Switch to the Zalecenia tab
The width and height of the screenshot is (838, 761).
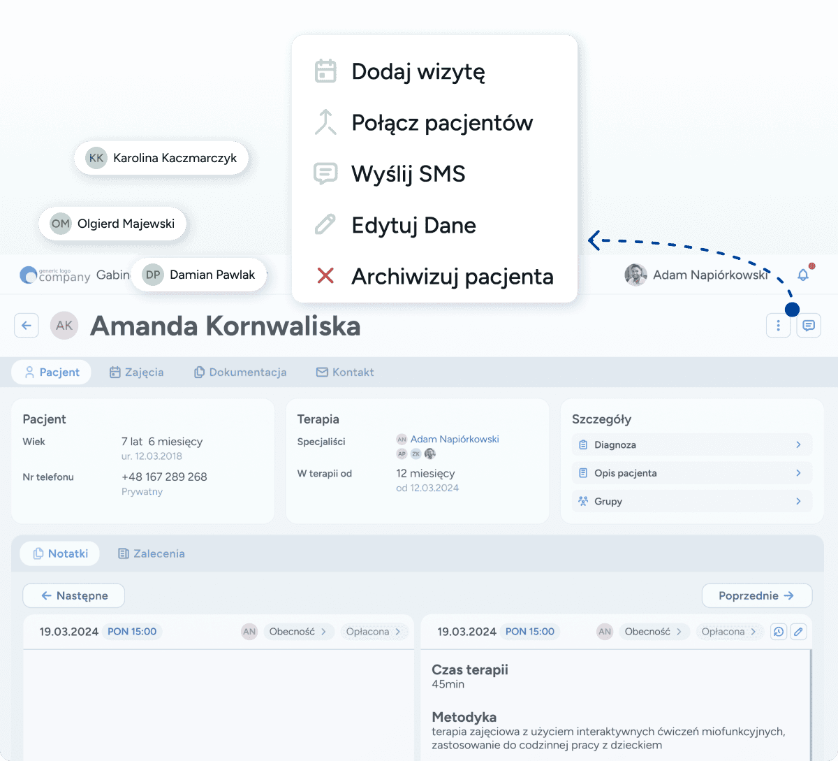151,553
